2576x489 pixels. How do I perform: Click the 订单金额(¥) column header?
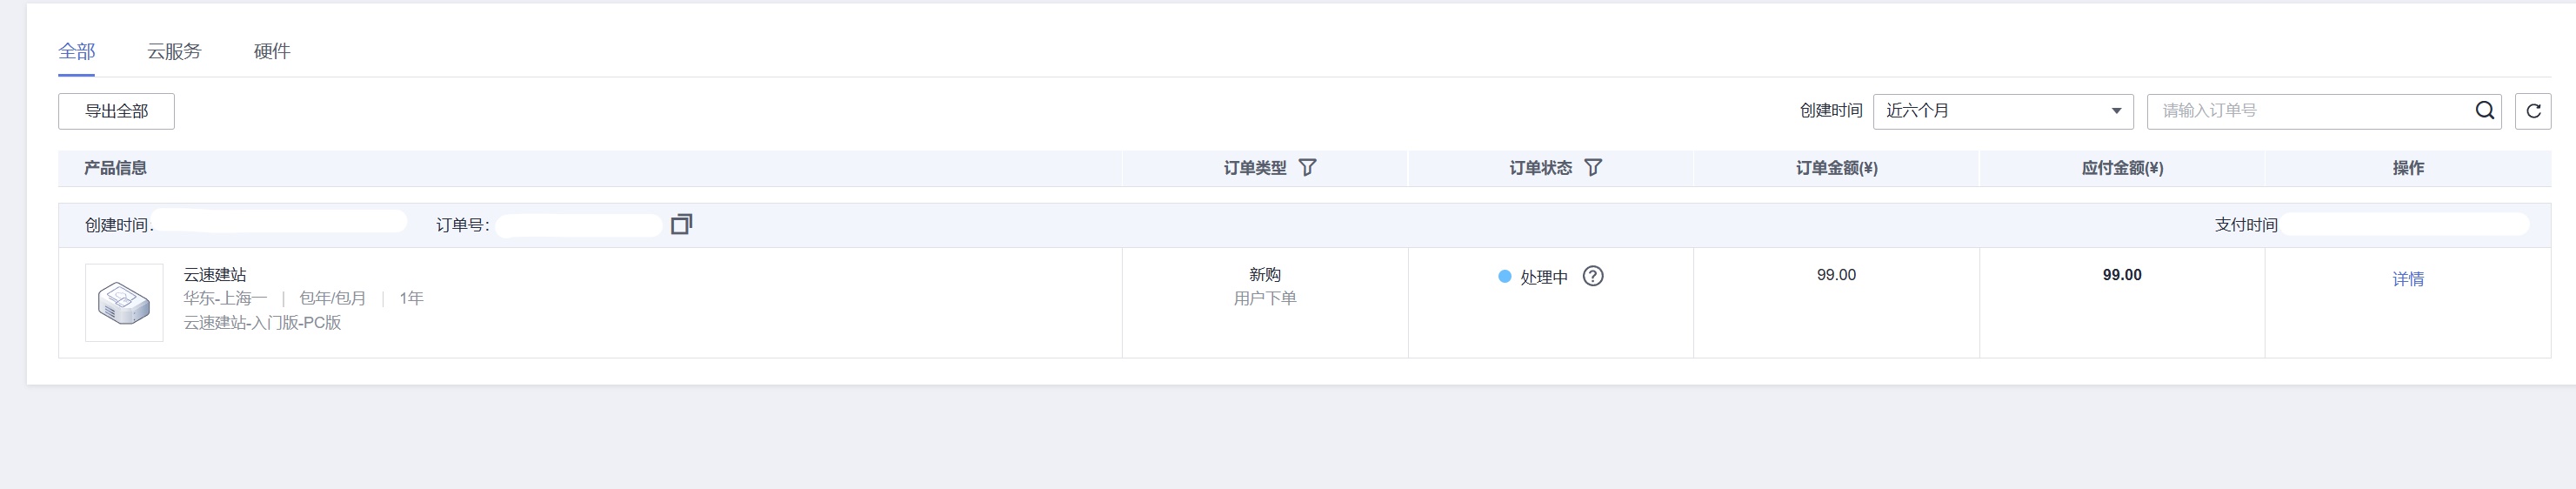coord(1836,168)
